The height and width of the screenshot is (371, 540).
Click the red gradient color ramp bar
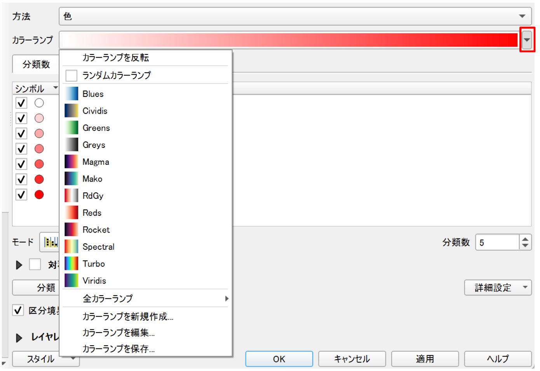pos(290,40)
